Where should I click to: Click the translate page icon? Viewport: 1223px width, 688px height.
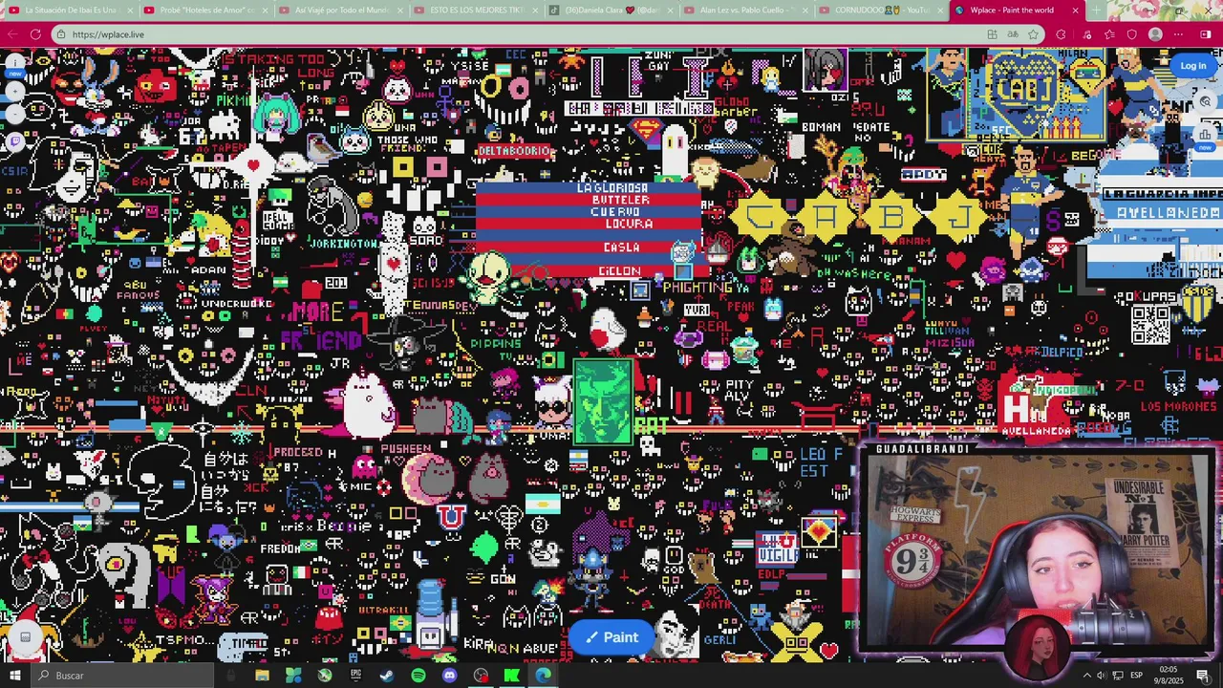(1013, 34)
